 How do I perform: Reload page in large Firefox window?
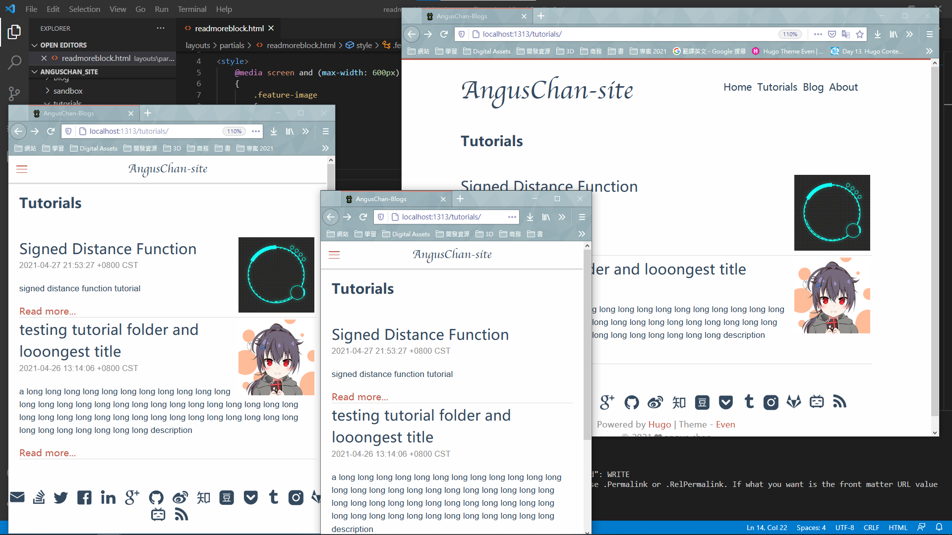444,34
